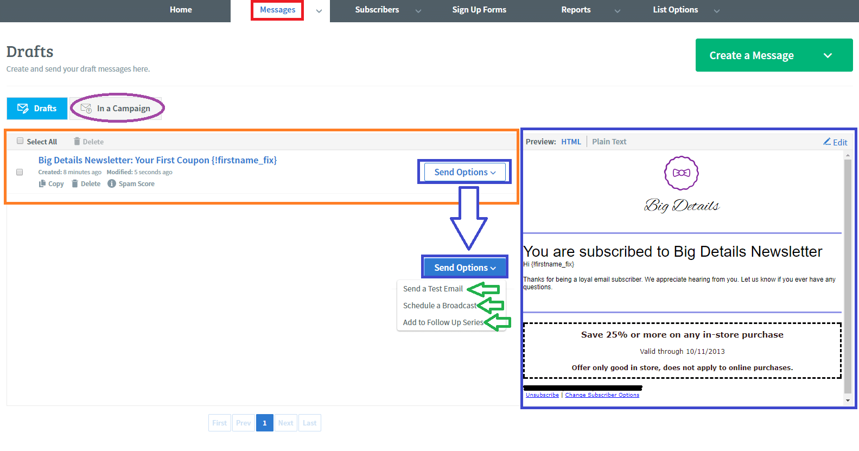Open the List Options menu
The height and width of the screenshot is (451, 859).
coord(676,10)
